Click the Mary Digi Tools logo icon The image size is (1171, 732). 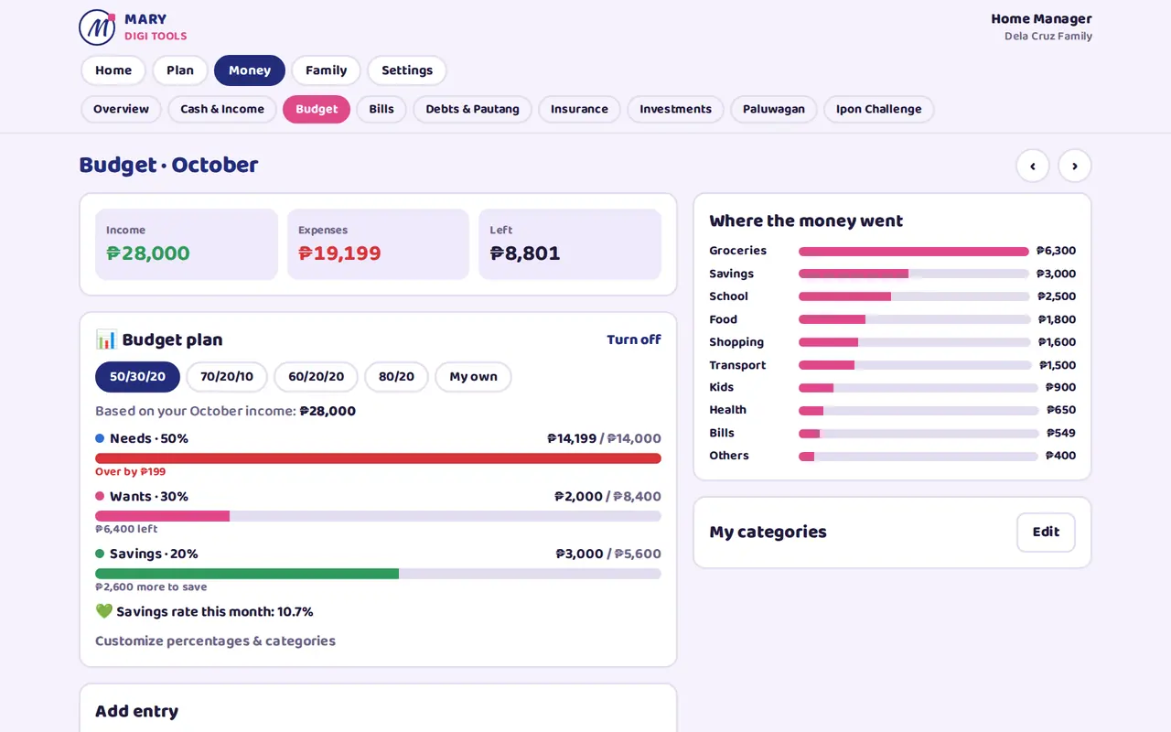coord(97,27)
